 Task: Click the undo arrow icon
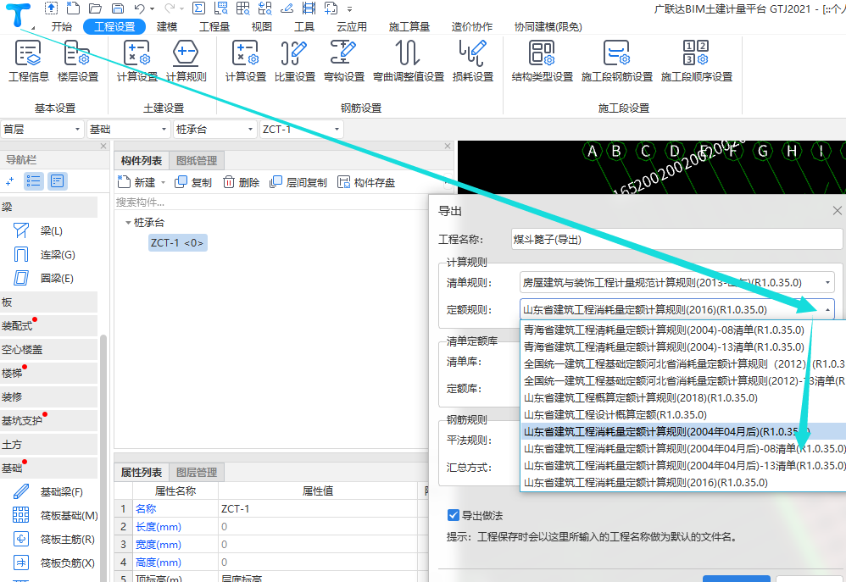tap(139, 8)
